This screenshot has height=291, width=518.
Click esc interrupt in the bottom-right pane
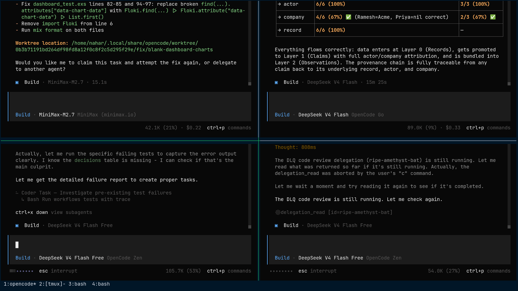[x=318, y=271]
